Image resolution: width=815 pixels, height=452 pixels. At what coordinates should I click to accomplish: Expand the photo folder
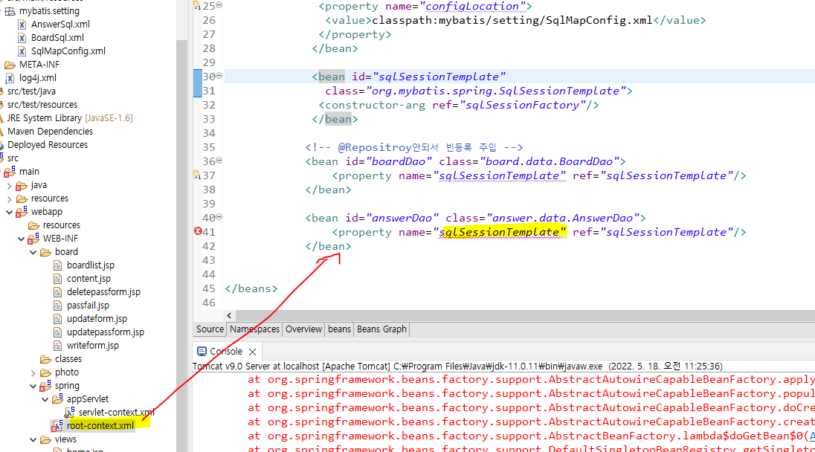coord(33,373)
